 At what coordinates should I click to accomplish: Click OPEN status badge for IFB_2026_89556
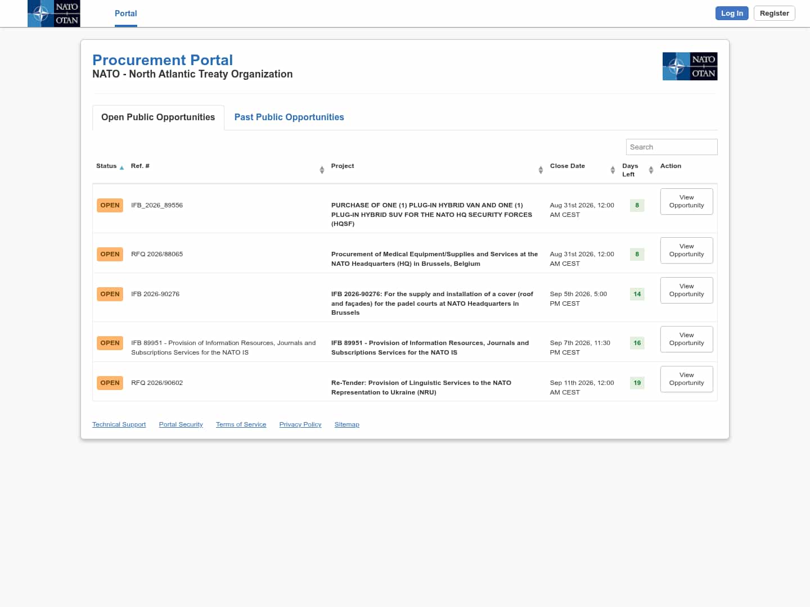pyautogui.click(x=110, y=205)
